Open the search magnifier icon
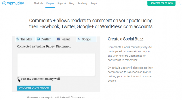The image size is (182, 100). pyautogui.click(x=179, y=3)
